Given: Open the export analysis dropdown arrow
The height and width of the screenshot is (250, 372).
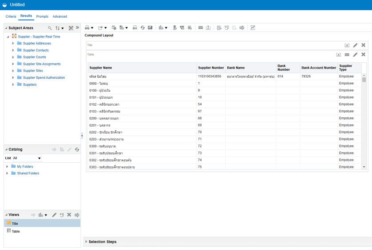Looking at the screenshot, I should (106, 28).
